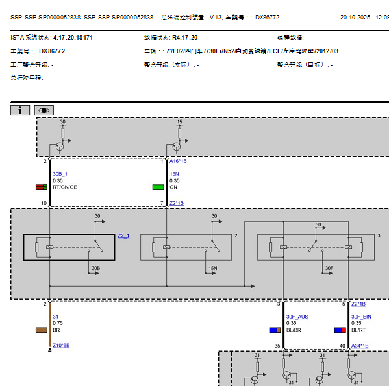389x386 pixels.
Task: Select the BL/BR wire color text
Action: point(294,330)
